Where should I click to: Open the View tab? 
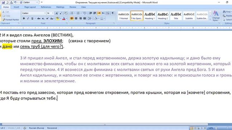coord(83,7)
